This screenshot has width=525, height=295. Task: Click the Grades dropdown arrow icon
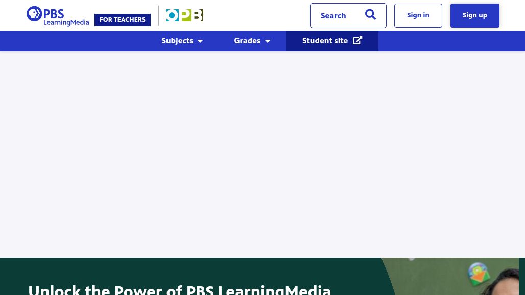[267, 41]
